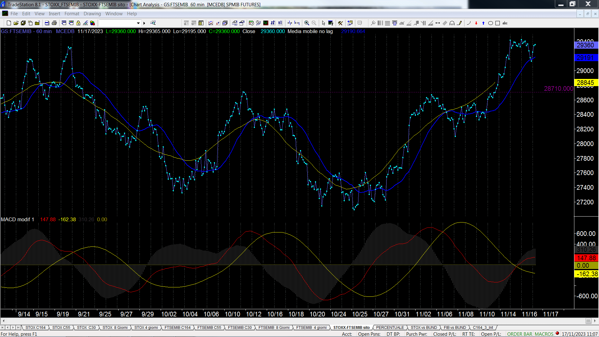Switch to the FIB vs BUND tab
Viewport: 599px width, 337px height.
[x=455, y=327]
